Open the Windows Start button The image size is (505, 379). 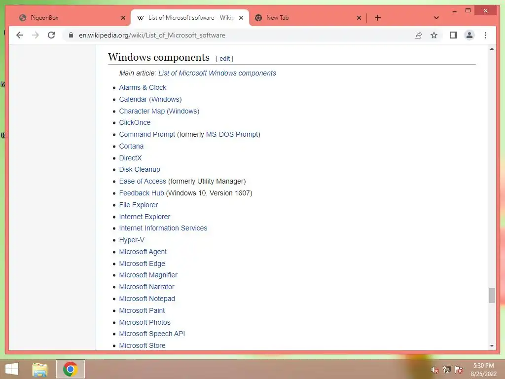coord(12,369)
